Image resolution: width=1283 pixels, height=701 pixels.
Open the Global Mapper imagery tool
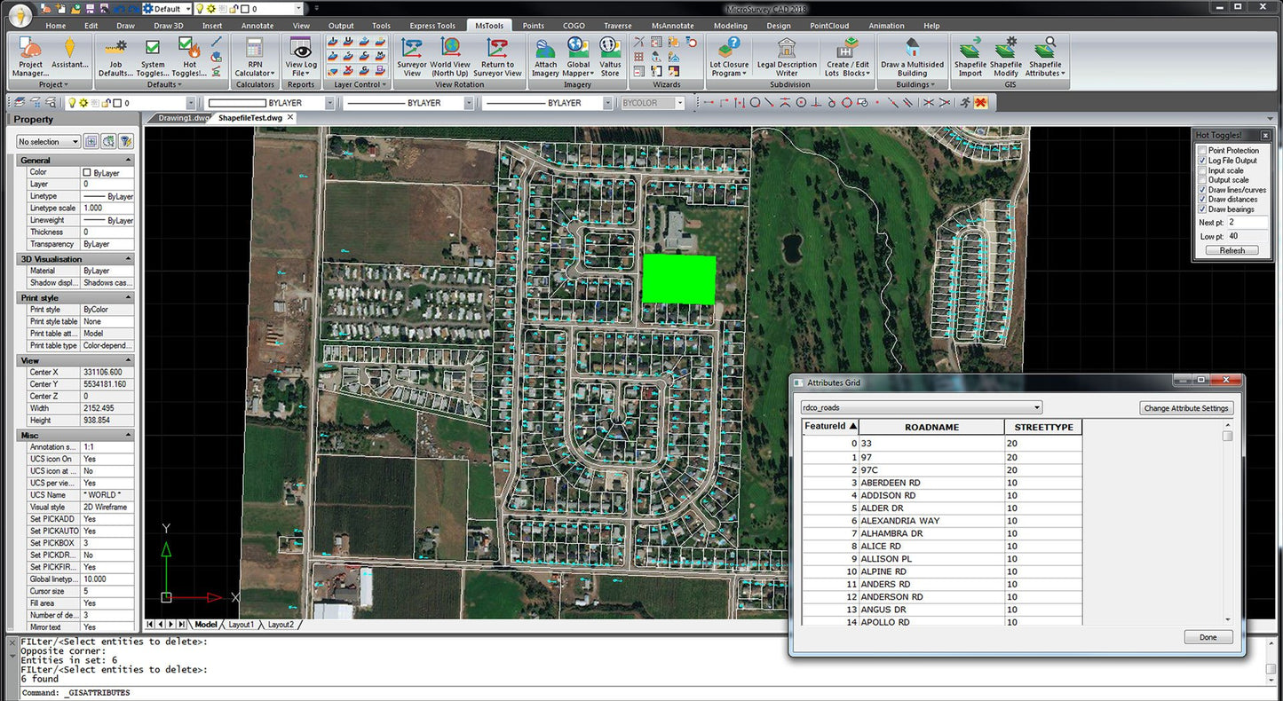click(576, 56)
